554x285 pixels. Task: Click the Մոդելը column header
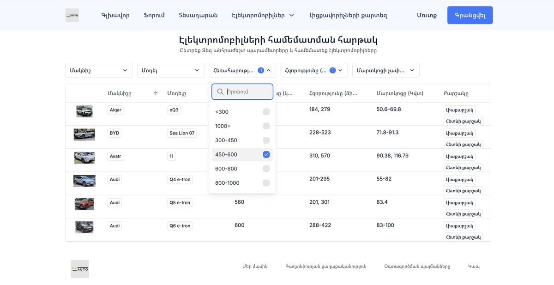point(177,93)
